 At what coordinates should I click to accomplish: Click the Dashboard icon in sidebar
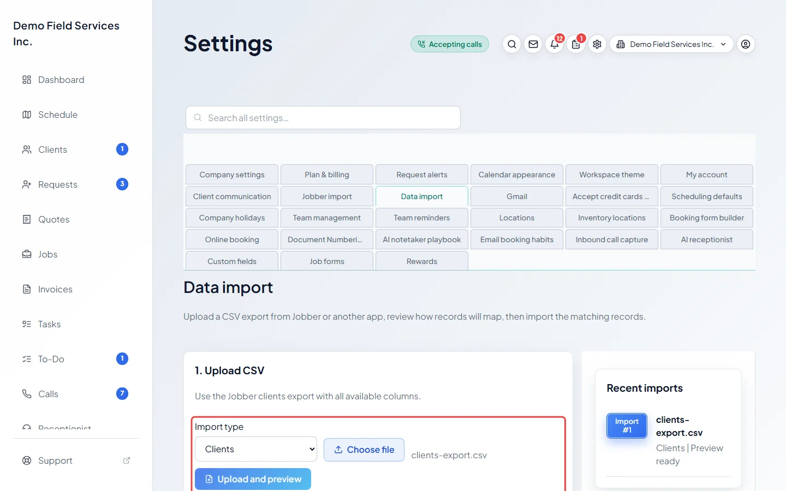27,80
